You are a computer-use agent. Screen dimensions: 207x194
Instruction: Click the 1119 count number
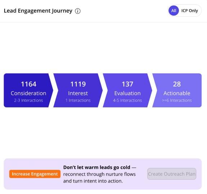coord(78,84)
